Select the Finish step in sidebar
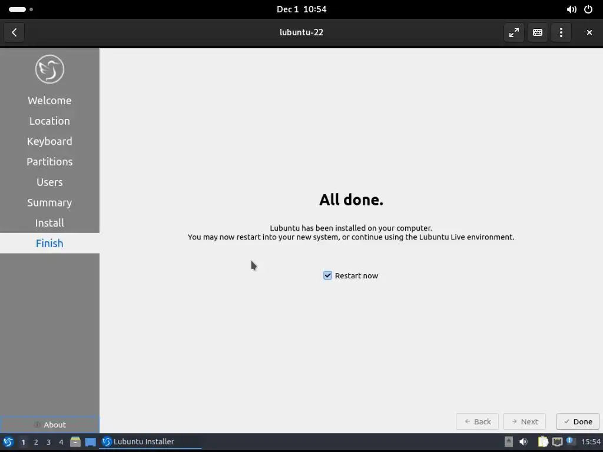The width and height of the screenshot is (603, 452). 49,243
